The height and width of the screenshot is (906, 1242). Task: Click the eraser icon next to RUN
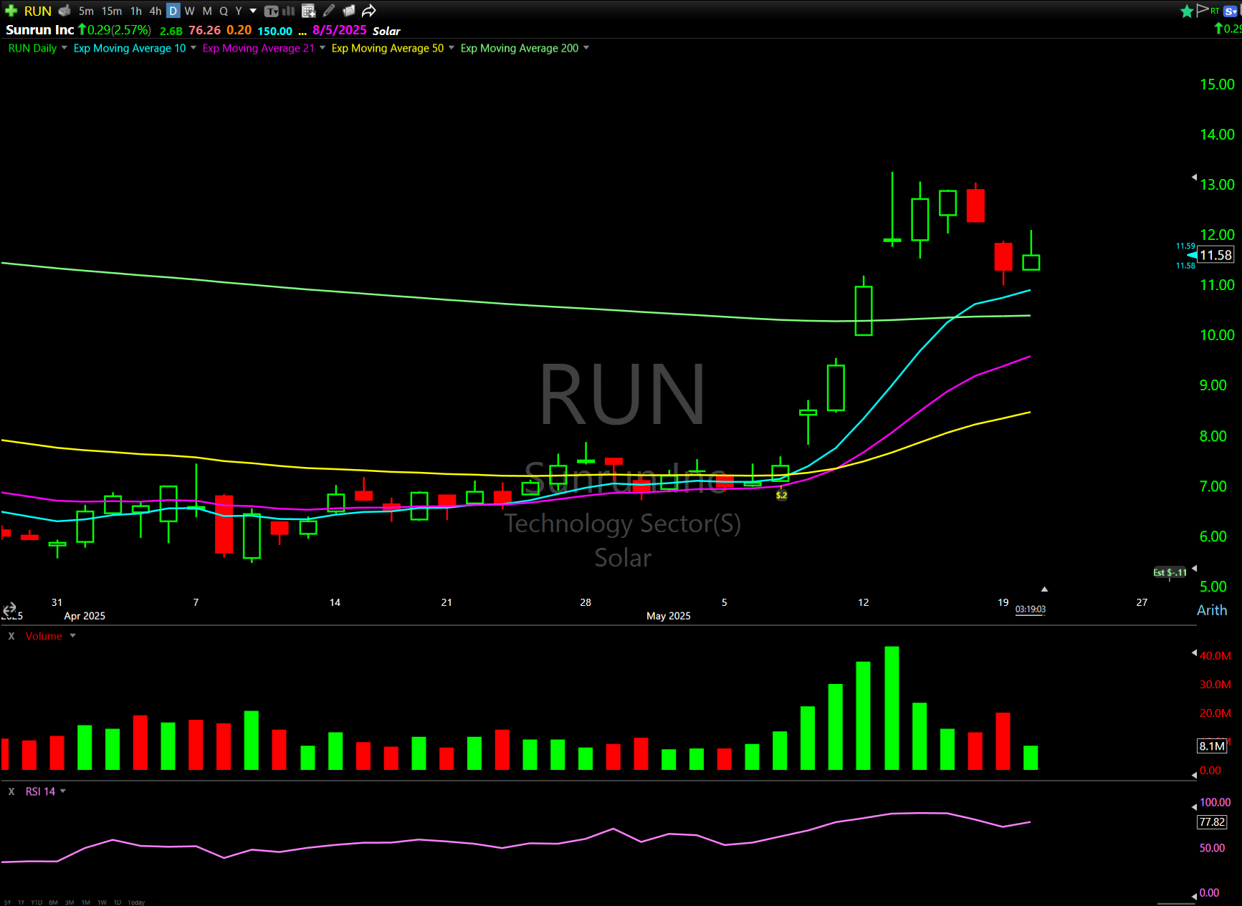point(65,11)
